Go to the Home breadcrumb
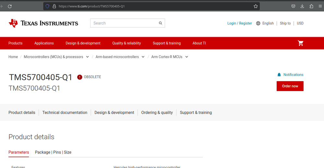Viewport: 324px width, 168px height. 13,57
